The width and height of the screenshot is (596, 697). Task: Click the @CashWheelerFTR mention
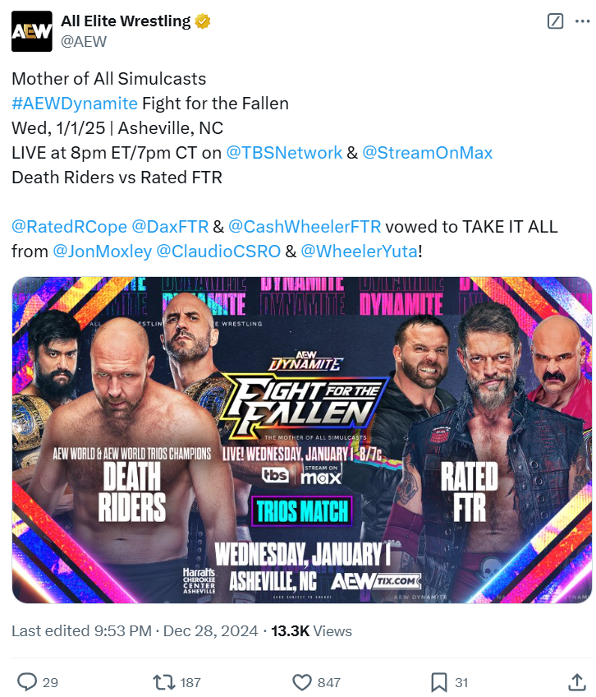(x=304, y=226)
